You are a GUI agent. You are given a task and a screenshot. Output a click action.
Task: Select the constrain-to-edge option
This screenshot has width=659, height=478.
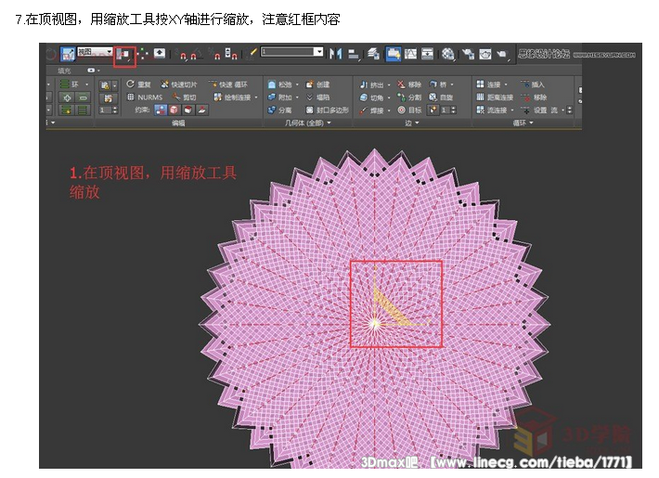click(x=174, y=110)
